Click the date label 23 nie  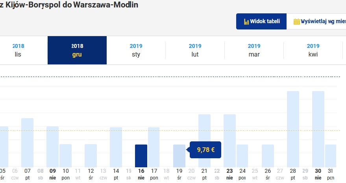click(229, 174)
